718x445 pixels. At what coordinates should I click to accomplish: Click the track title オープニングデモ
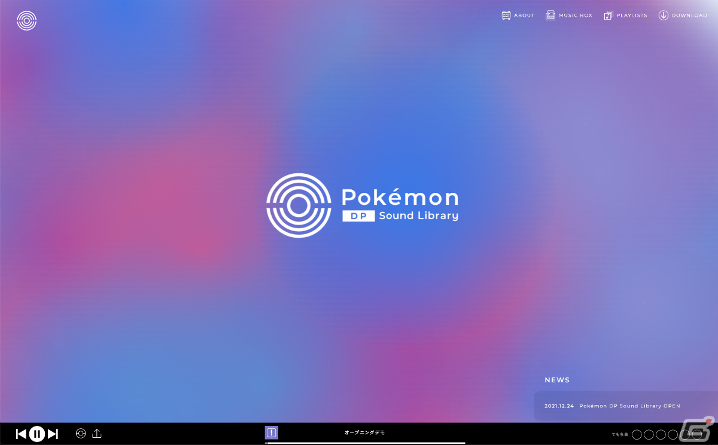coord(364,432)
